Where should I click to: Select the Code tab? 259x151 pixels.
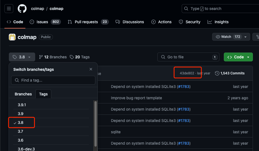click(x=15, y=22)
